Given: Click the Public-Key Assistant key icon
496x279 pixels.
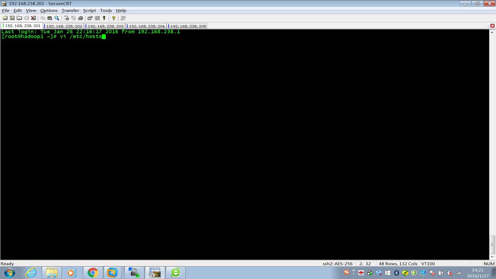Looking at the screenshot, I should [104, 18].
